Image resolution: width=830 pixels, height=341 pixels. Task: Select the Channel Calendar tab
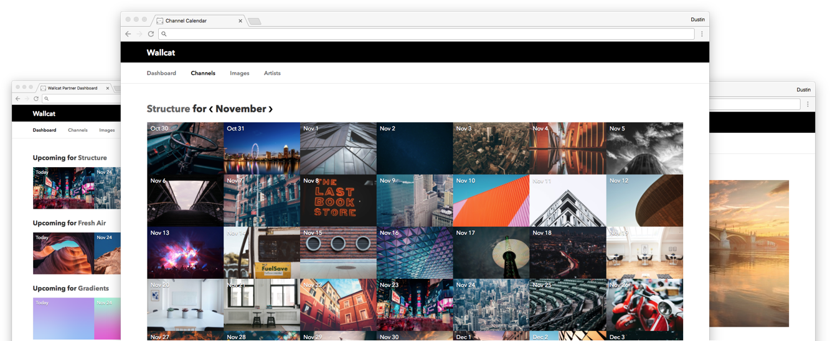pyautogui.click(x=199, y=21)
